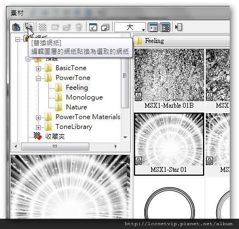Select the MSX1-Star 01 thumbnail
The width and height of the screenshot is (239, 229).
[169, 139]
